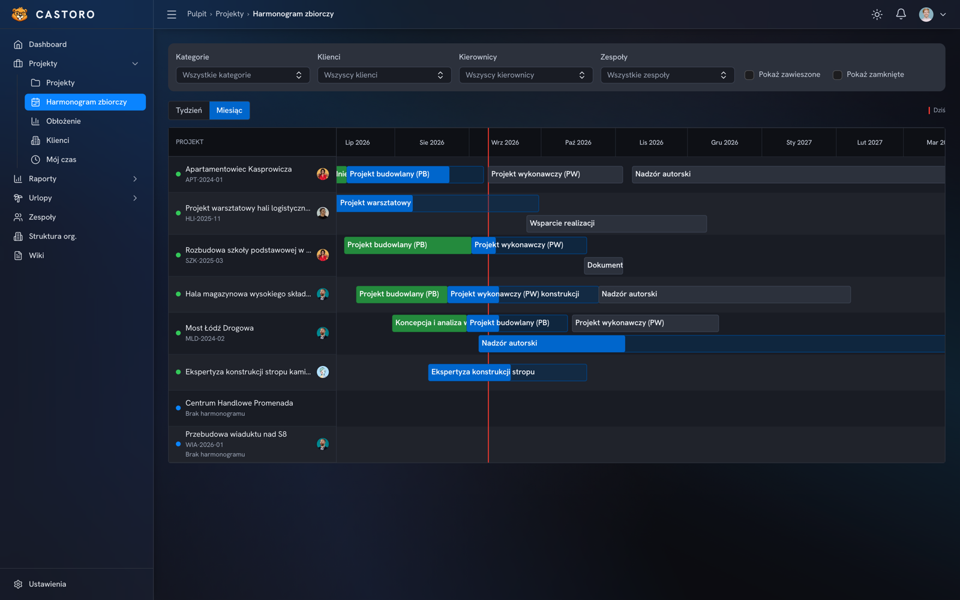Click the hamburger menu icon
The height and width of the screenshot is (600, 960).
coord(172,14)
